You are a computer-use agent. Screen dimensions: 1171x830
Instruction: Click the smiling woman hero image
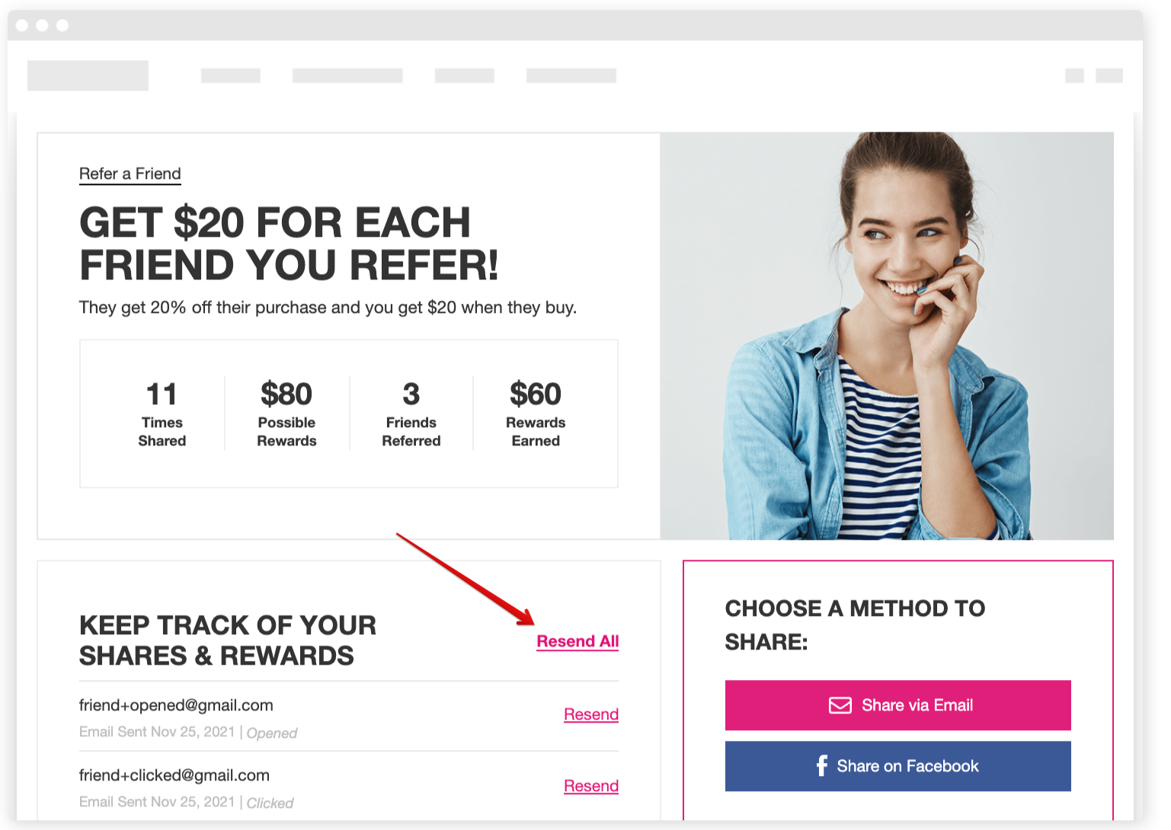(x=887, y=336)
